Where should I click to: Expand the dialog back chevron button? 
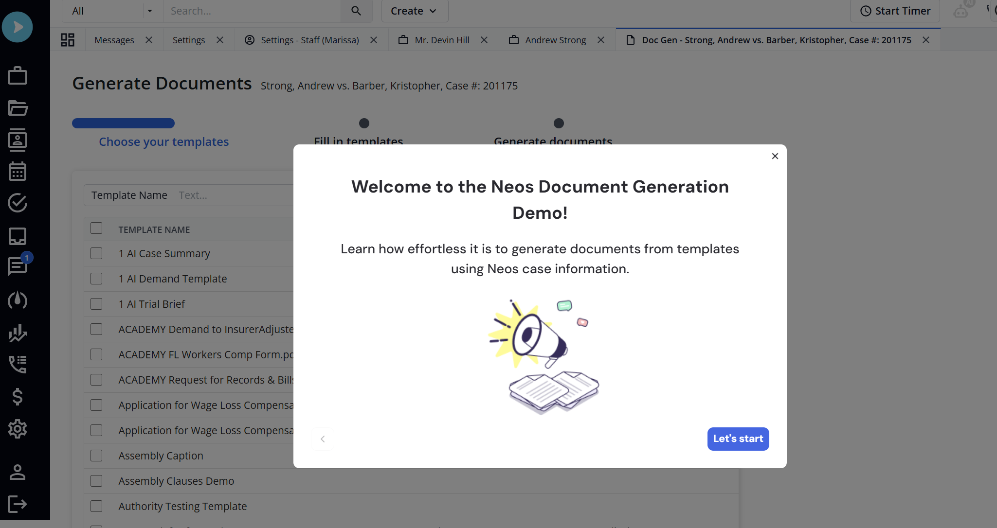tap(323, 439)
